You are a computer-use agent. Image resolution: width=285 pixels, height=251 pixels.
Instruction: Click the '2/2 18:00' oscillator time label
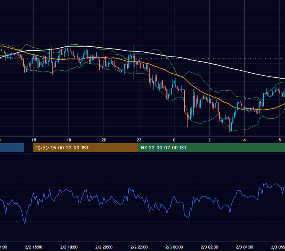coord(69,247)
